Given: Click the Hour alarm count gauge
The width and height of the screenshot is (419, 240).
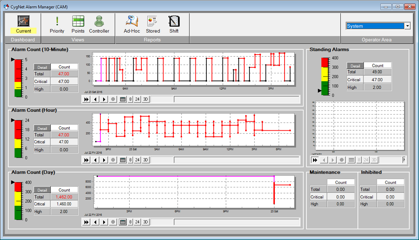Looking at the screenshot, I should pos(19,139).
